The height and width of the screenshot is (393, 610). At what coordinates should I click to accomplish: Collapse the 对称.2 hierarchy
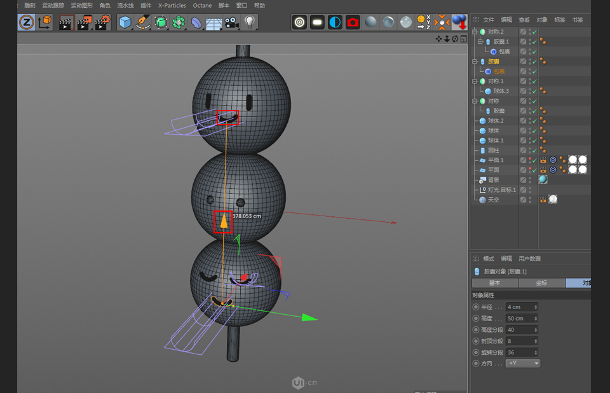click(474, 31)
